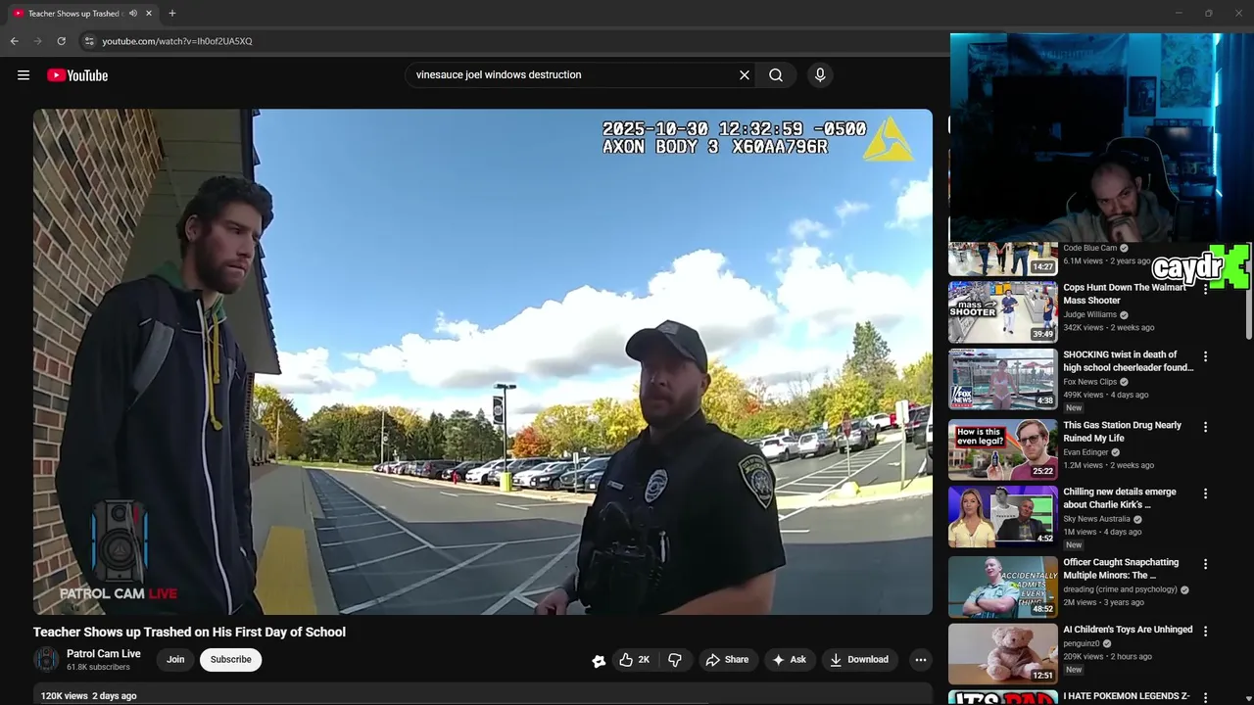
Task: Open Evan Edinger channel name
Action: [x=1086, y=452]
